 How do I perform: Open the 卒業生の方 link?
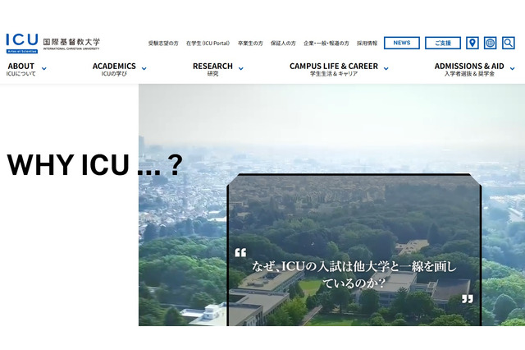pos(250,44)
